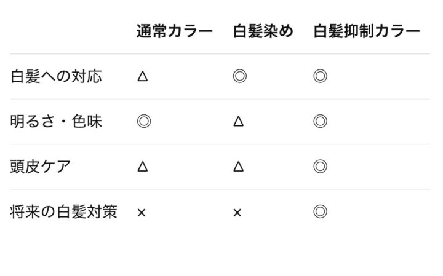Click the double circle for 通常カラー 明るさ・色味

tap(143, 121)
